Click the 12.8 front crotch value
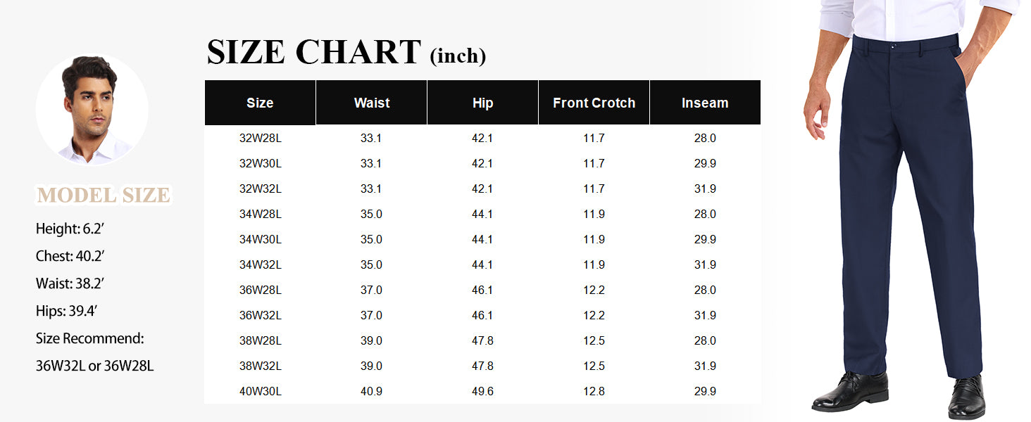The image size is (1031, 422). click(x=594, y=391)
